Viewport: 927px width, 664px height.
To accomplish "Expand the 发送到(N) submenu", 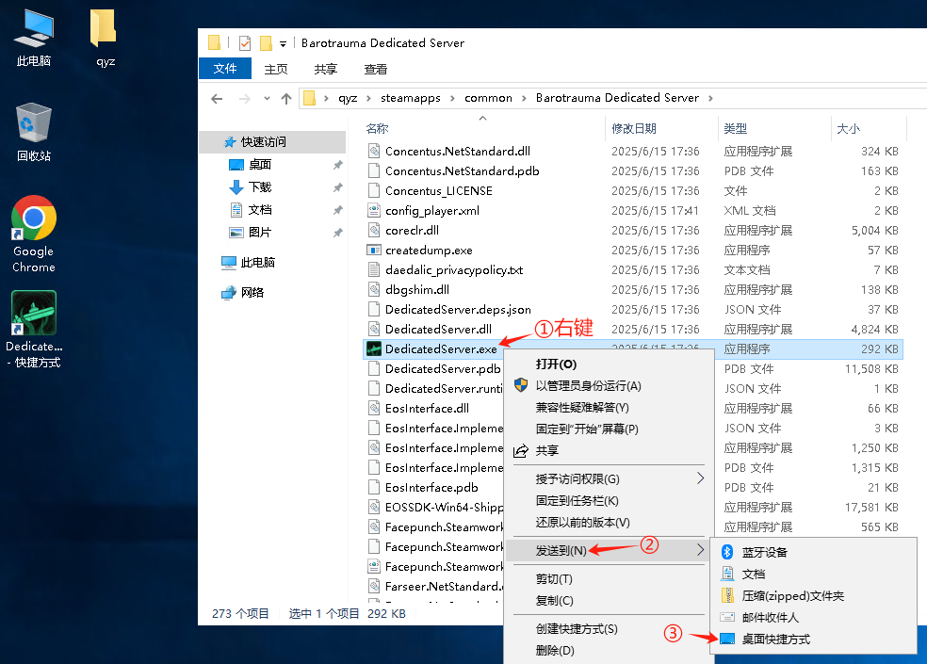I will click(x=609, y=550).
